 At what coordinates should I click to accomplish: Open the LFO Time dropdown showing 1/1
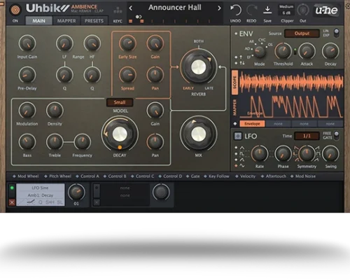click(x=307, y=136)
